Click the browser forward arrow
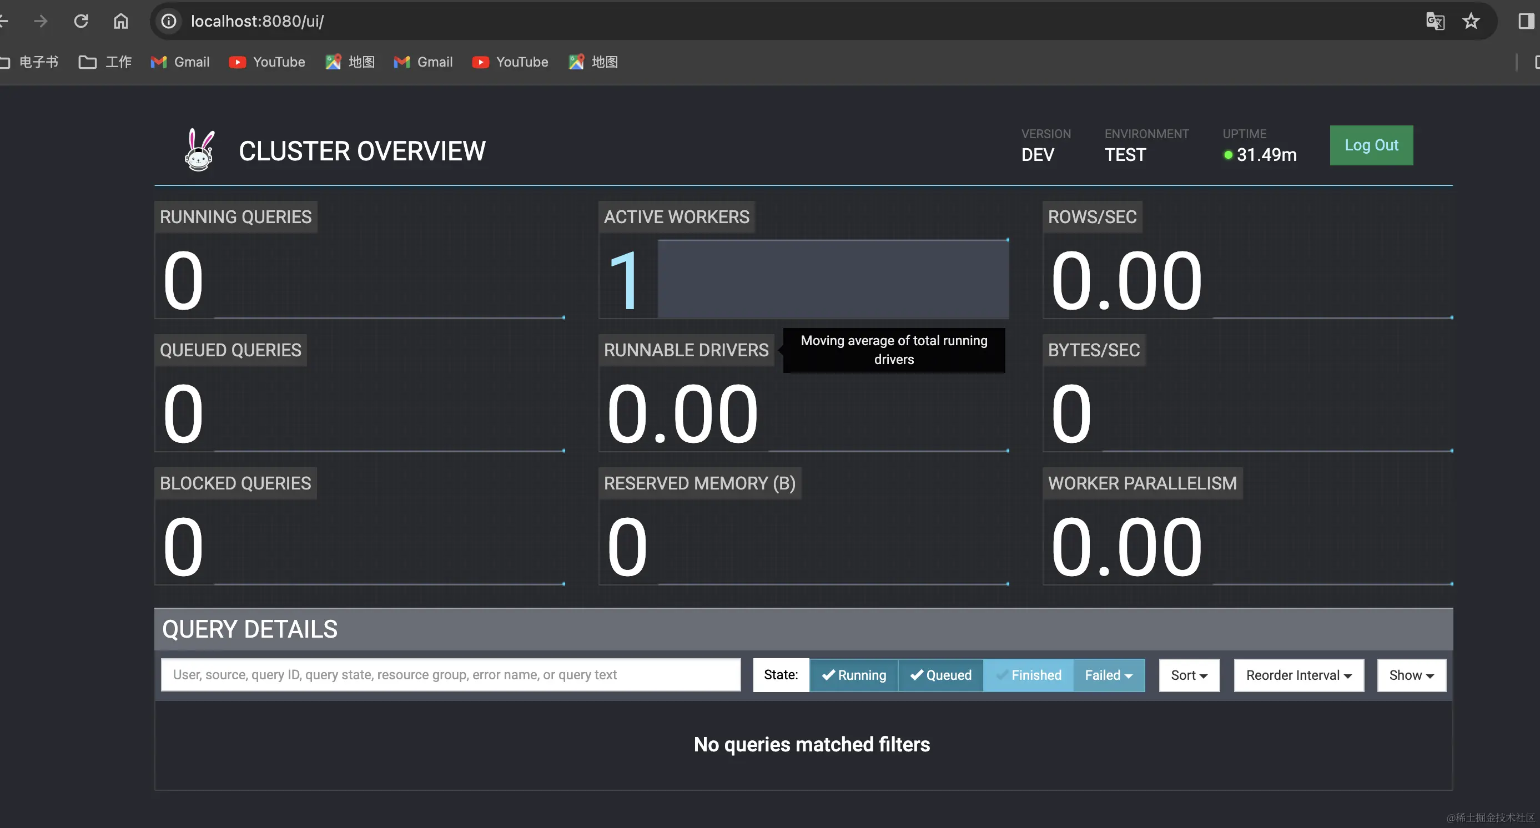1540x828 pixels. [41, 22]
